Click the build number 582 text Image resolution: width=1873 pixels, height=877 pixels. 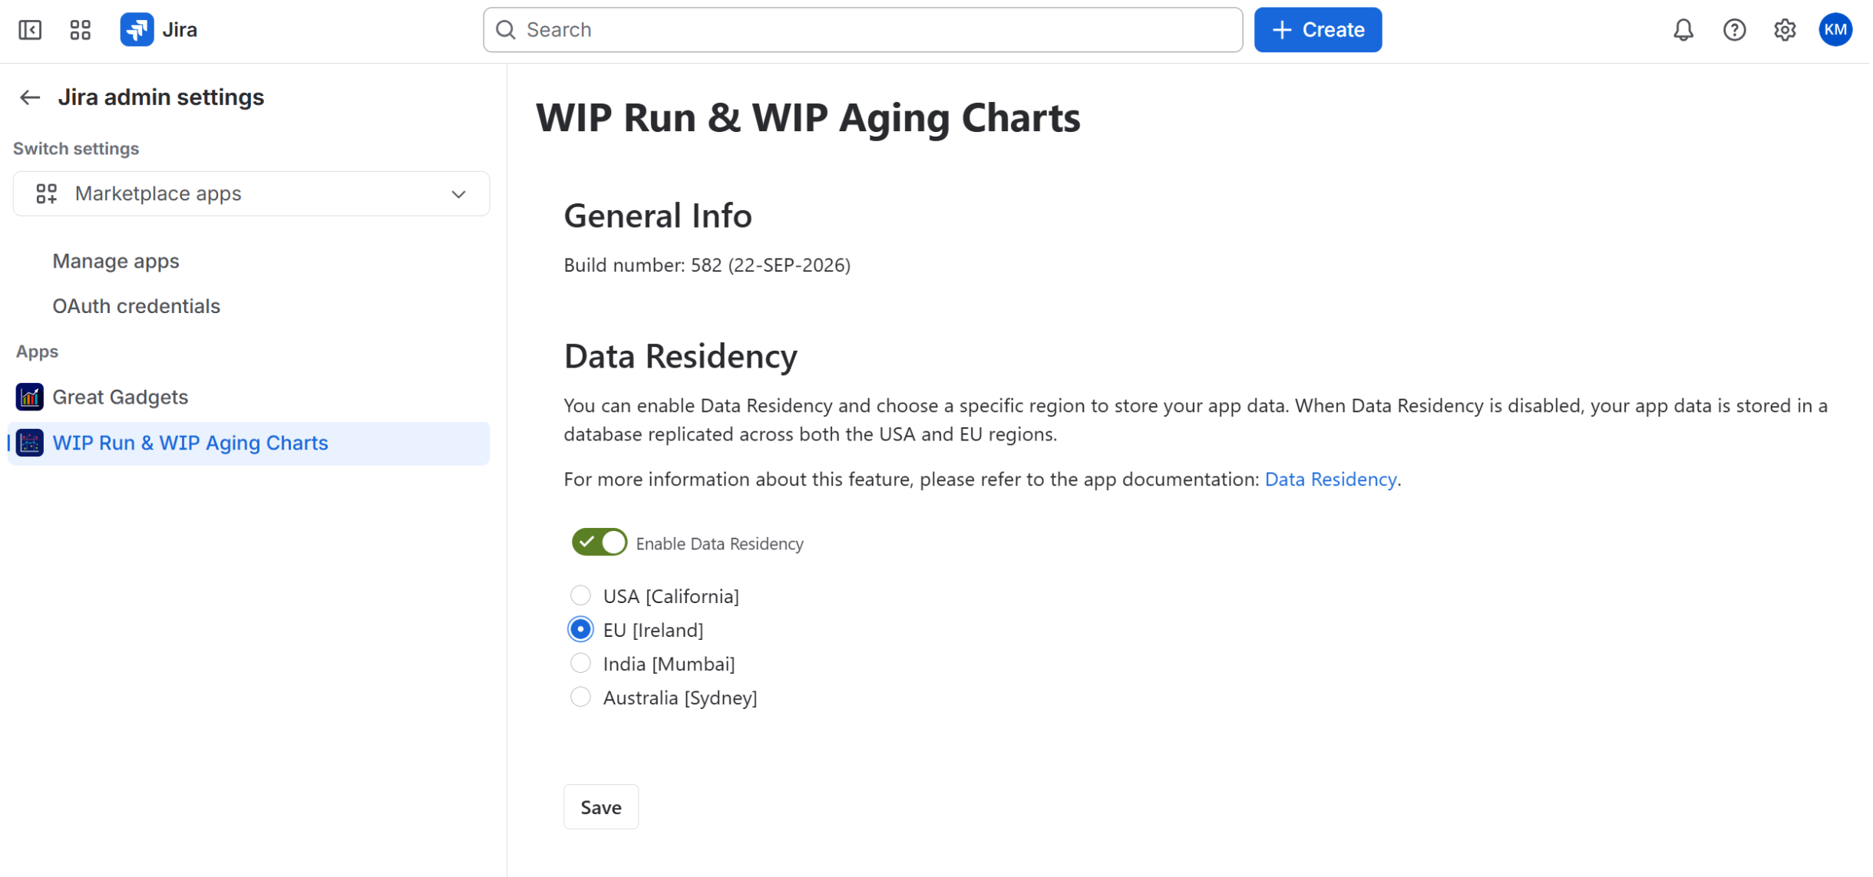pos(706,265)
